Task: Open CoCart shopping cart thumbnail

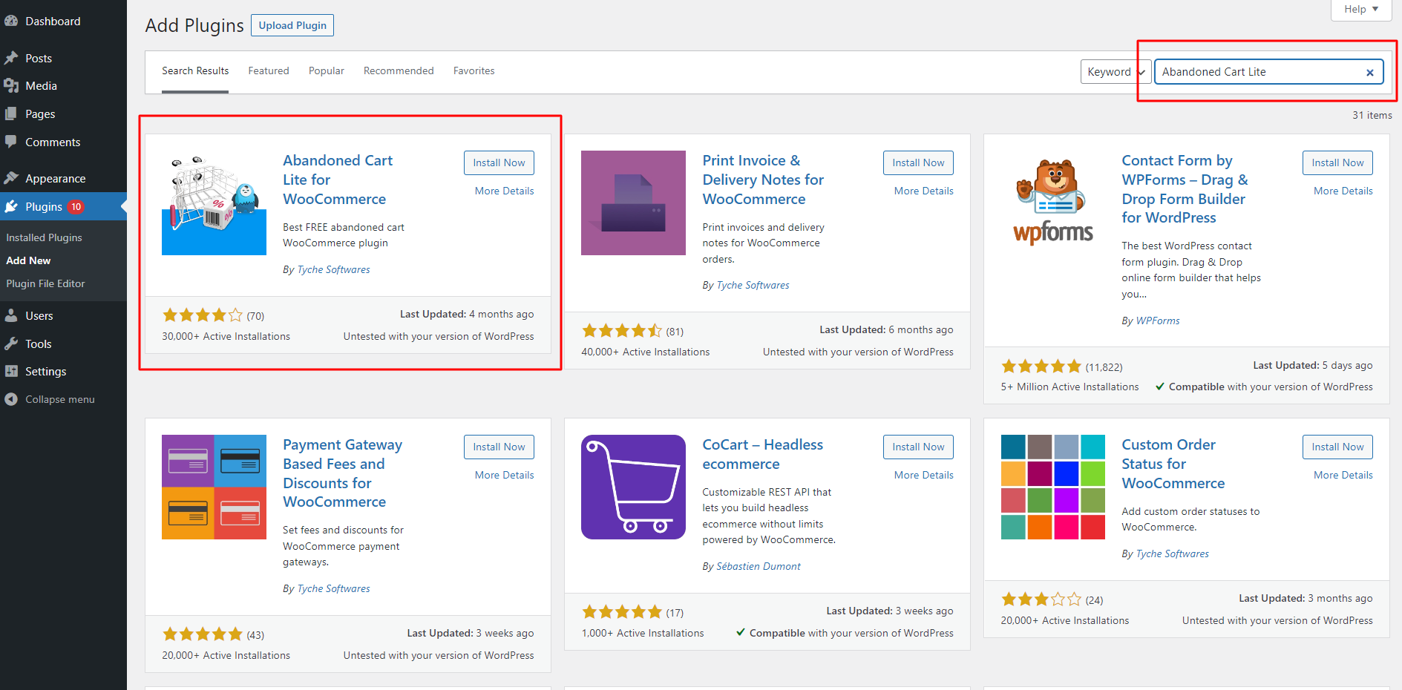Action: tap(633, 487)
